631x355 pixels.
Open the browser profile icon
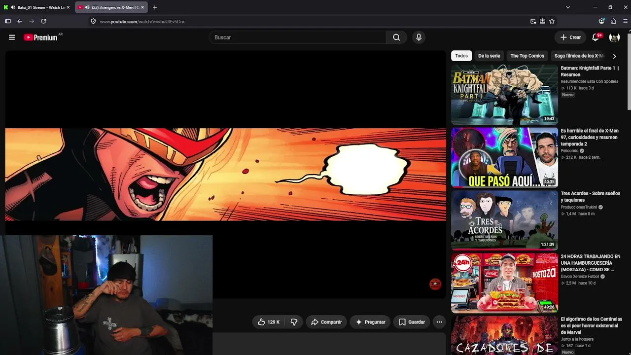[x=601, y=21]
